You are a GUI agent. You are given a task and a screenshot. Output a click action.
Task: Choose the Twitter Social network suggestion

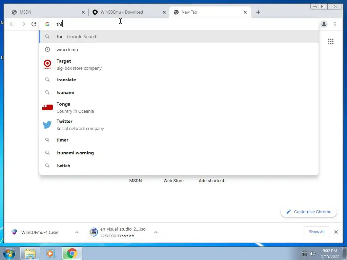pyautogui.click(x=179, y=125)
